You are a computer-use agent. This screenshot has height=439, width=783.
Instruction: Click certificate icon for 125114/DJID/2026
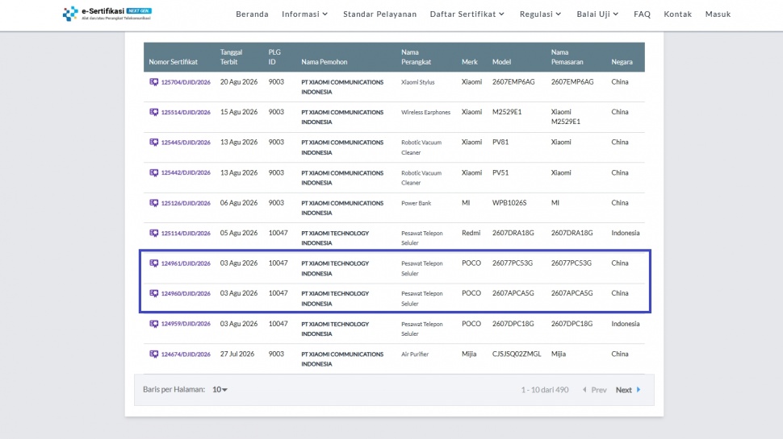click(154, 234)
